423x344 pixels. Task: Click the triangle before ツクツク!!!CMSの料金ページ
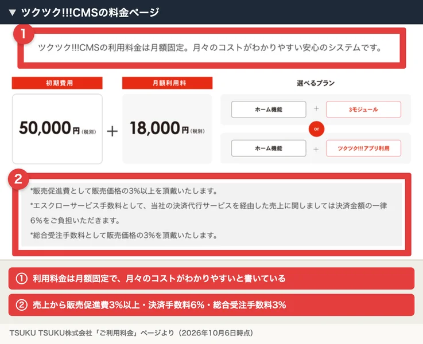pos(13,13)
